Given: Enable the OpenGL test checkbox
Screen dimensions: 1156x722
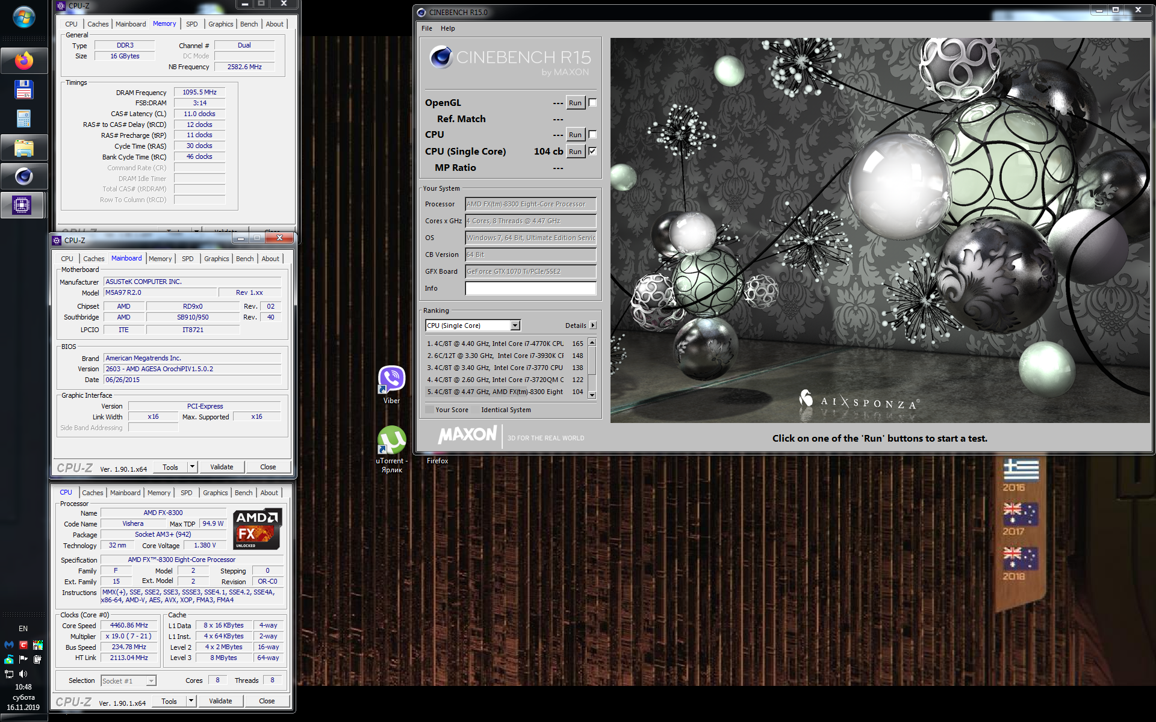Looking at the screenshot, I should point(592,103).
